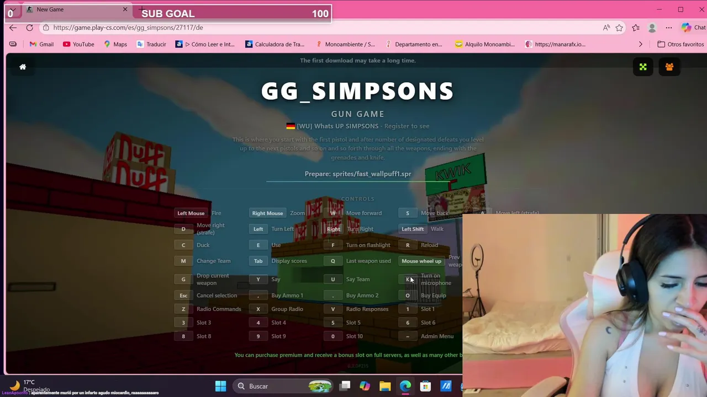Click the R key for Reload
707x397 pixels.
click(x=408, y=245)
